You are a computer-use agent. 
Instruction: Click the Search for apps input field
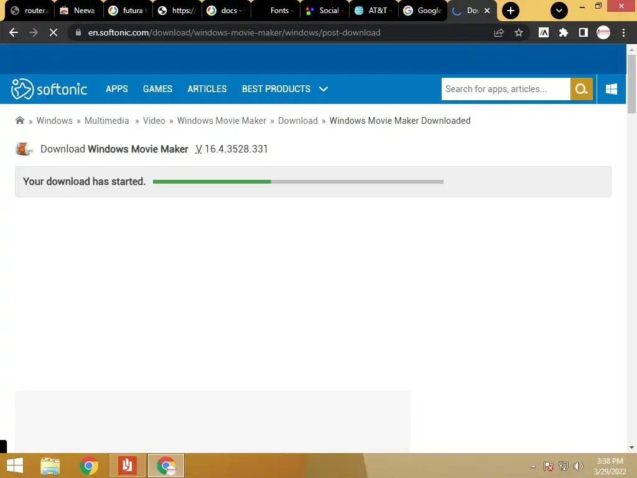506,89
